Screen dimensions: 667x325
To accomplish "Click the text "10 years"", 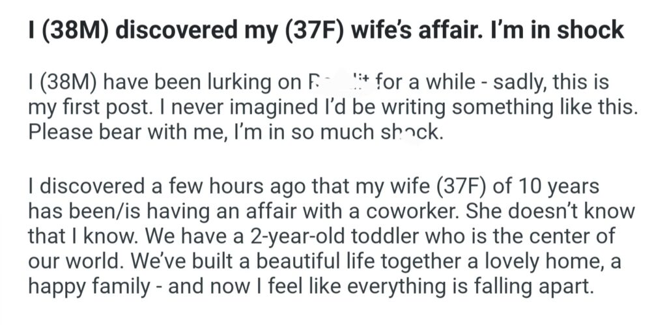I will point(561,188).
